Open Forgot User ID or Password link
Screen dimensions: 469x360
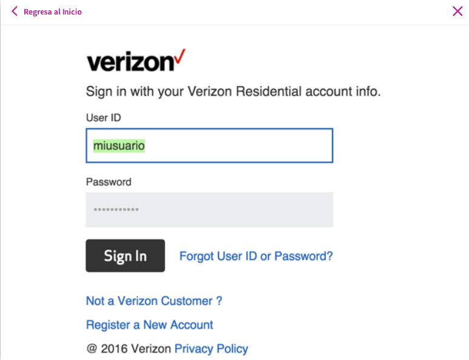tap(256, 256)
